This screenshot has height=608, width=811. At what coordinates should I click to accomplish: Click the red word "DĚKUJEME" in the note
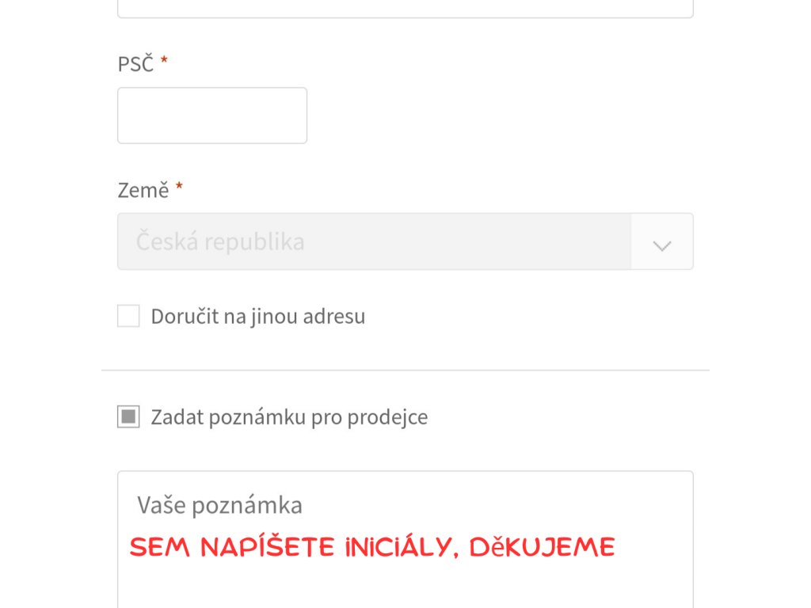coord(542,547)
